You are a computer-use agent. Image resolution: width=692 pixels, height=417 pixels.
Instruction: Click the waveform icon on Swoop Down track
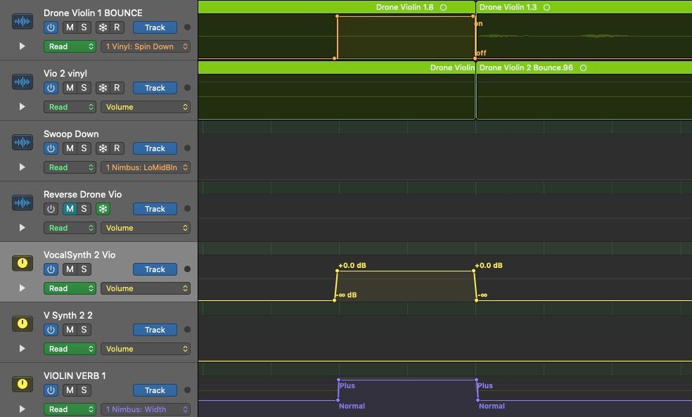coord(22,142)
